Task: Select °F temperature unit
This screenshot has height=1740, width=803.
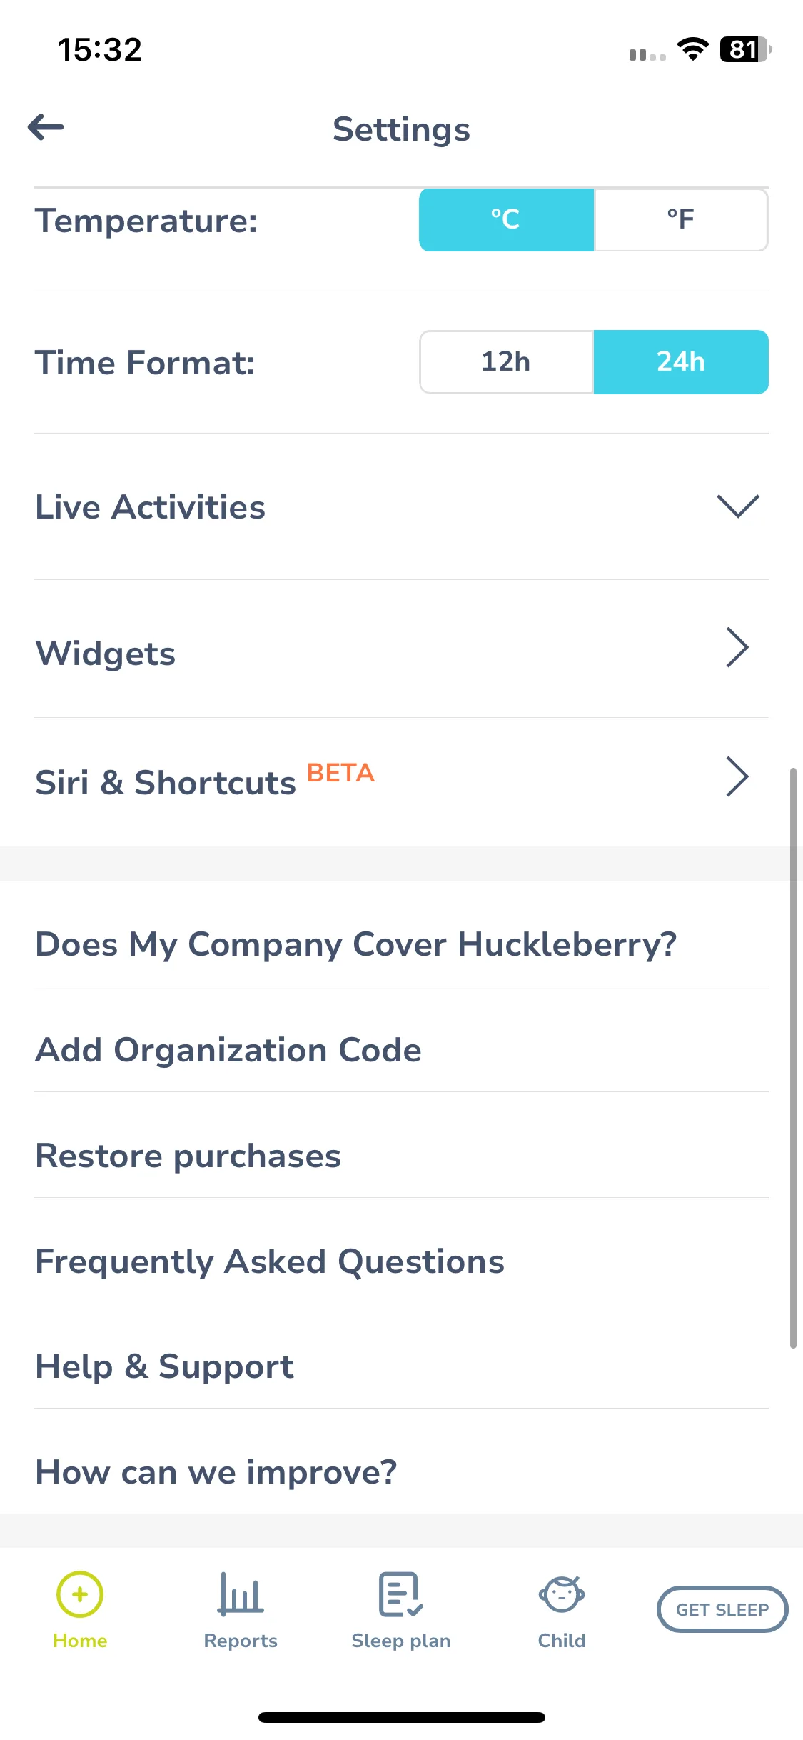Action: [681, 220]
